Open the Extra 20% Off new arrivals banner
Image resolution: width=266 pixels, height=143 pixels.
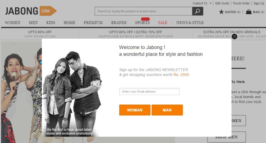coord(232,34)
